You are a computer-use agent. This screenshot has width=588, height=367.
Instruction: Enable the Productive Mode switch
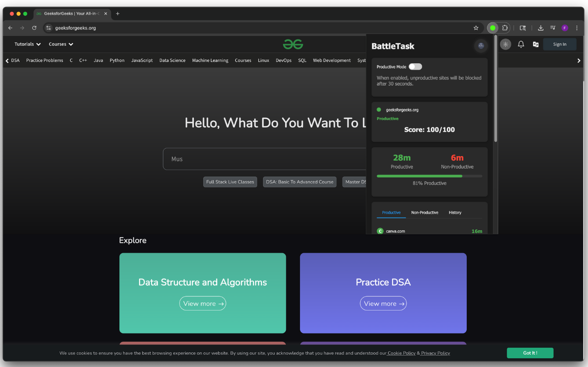pyautogui.click(x=415, y=67)
